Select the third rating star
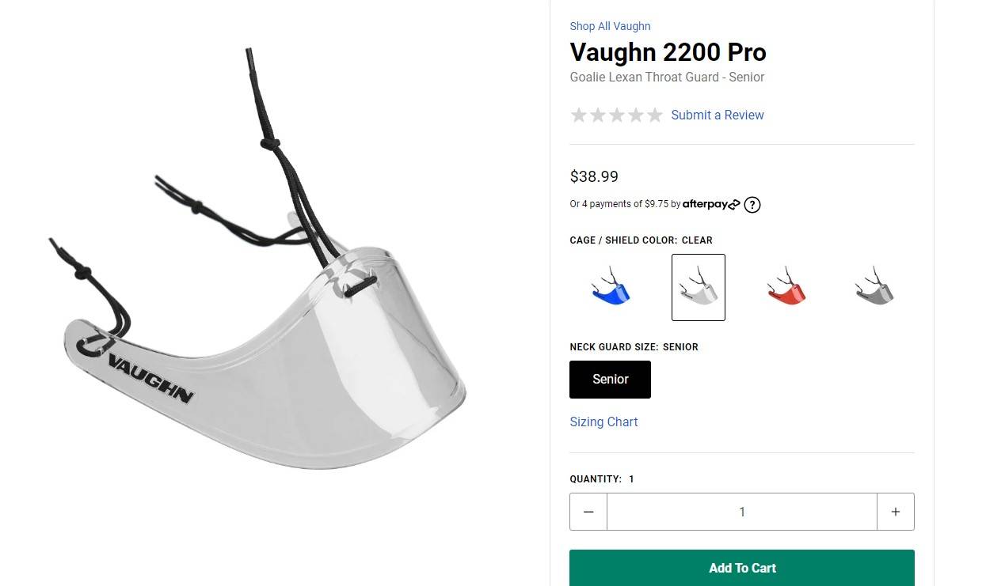This screenshot has width=986, height=586. (617, 115)
